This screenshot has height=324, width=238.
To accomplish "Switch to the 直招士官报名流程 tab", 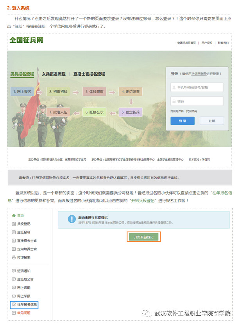I will [x=89, y=74].
